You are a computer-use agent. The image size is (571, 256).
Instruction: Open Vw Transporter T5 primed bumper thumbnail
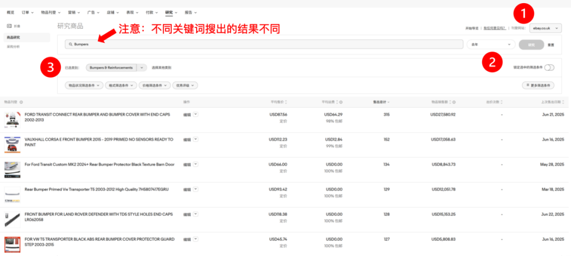pos(12,195)
